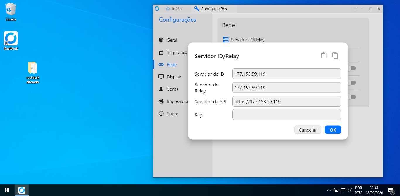Click the server icon beside Servidor ID/Relay
The width and height of the screenshot is (400, 196).
[x=226, y=40]
